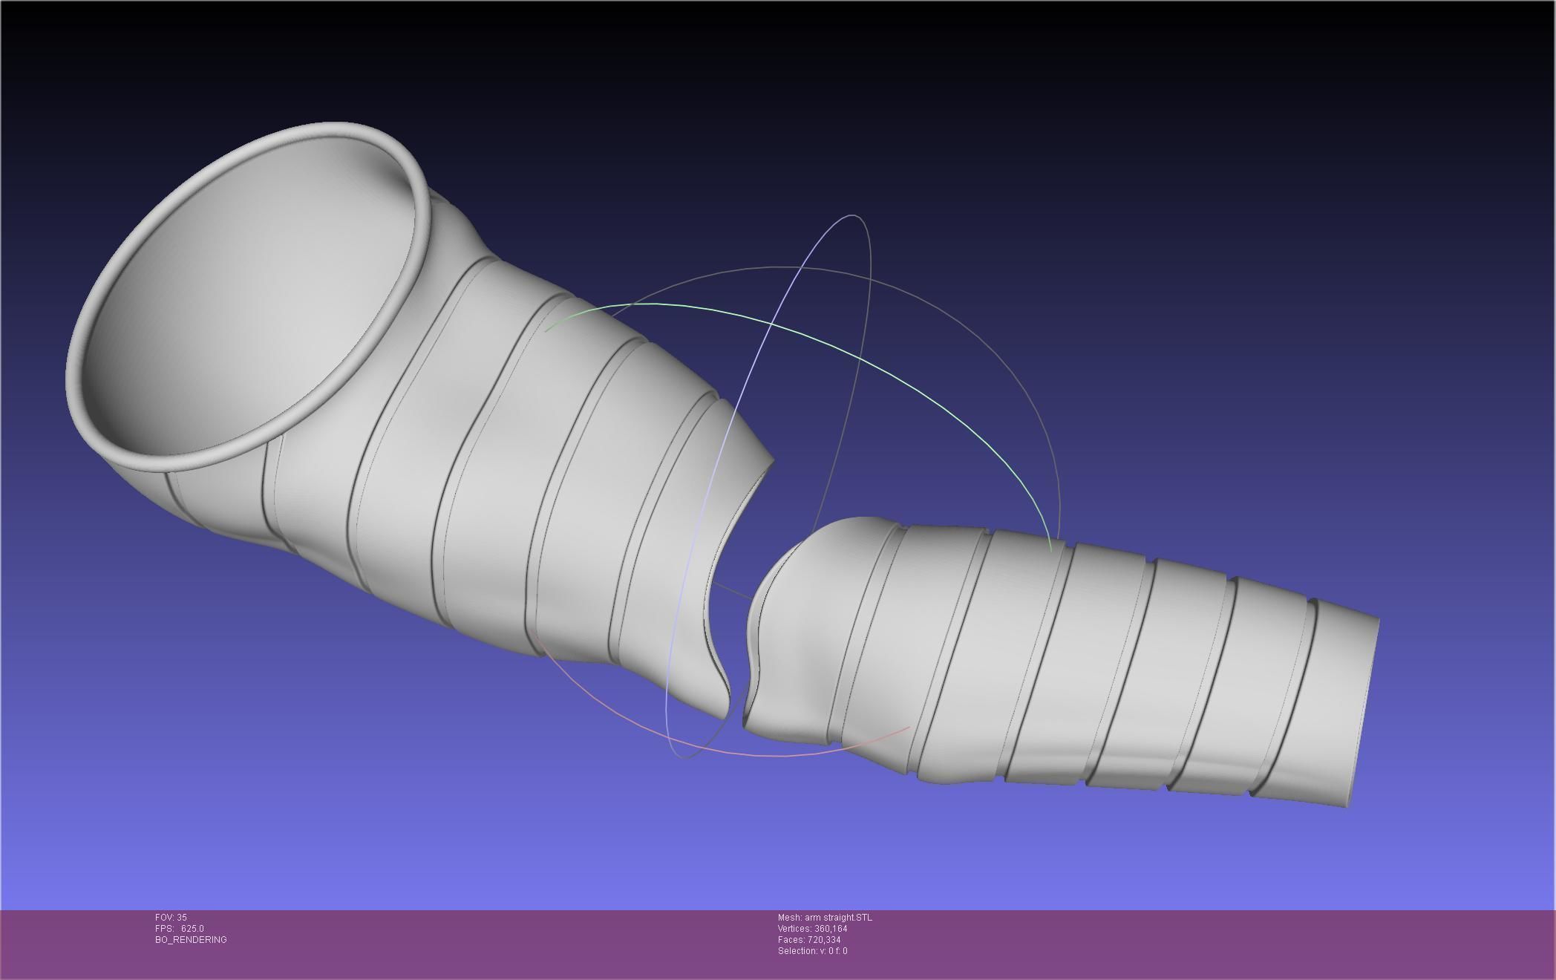This screenshot has height=980, width=1556.
Task: Click the 'FPS: 625.0' readout
Action: click(180, 929)
